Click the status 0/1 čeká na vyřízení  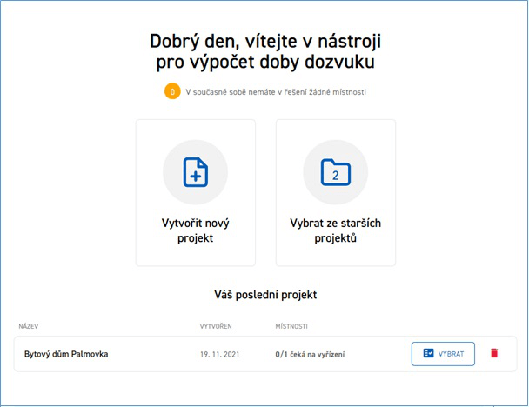pyautogui.click(x=310, y=355)
